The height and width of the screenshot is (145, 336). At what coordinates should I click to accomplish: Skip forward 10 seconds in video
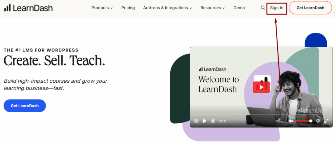click(213, 121)
